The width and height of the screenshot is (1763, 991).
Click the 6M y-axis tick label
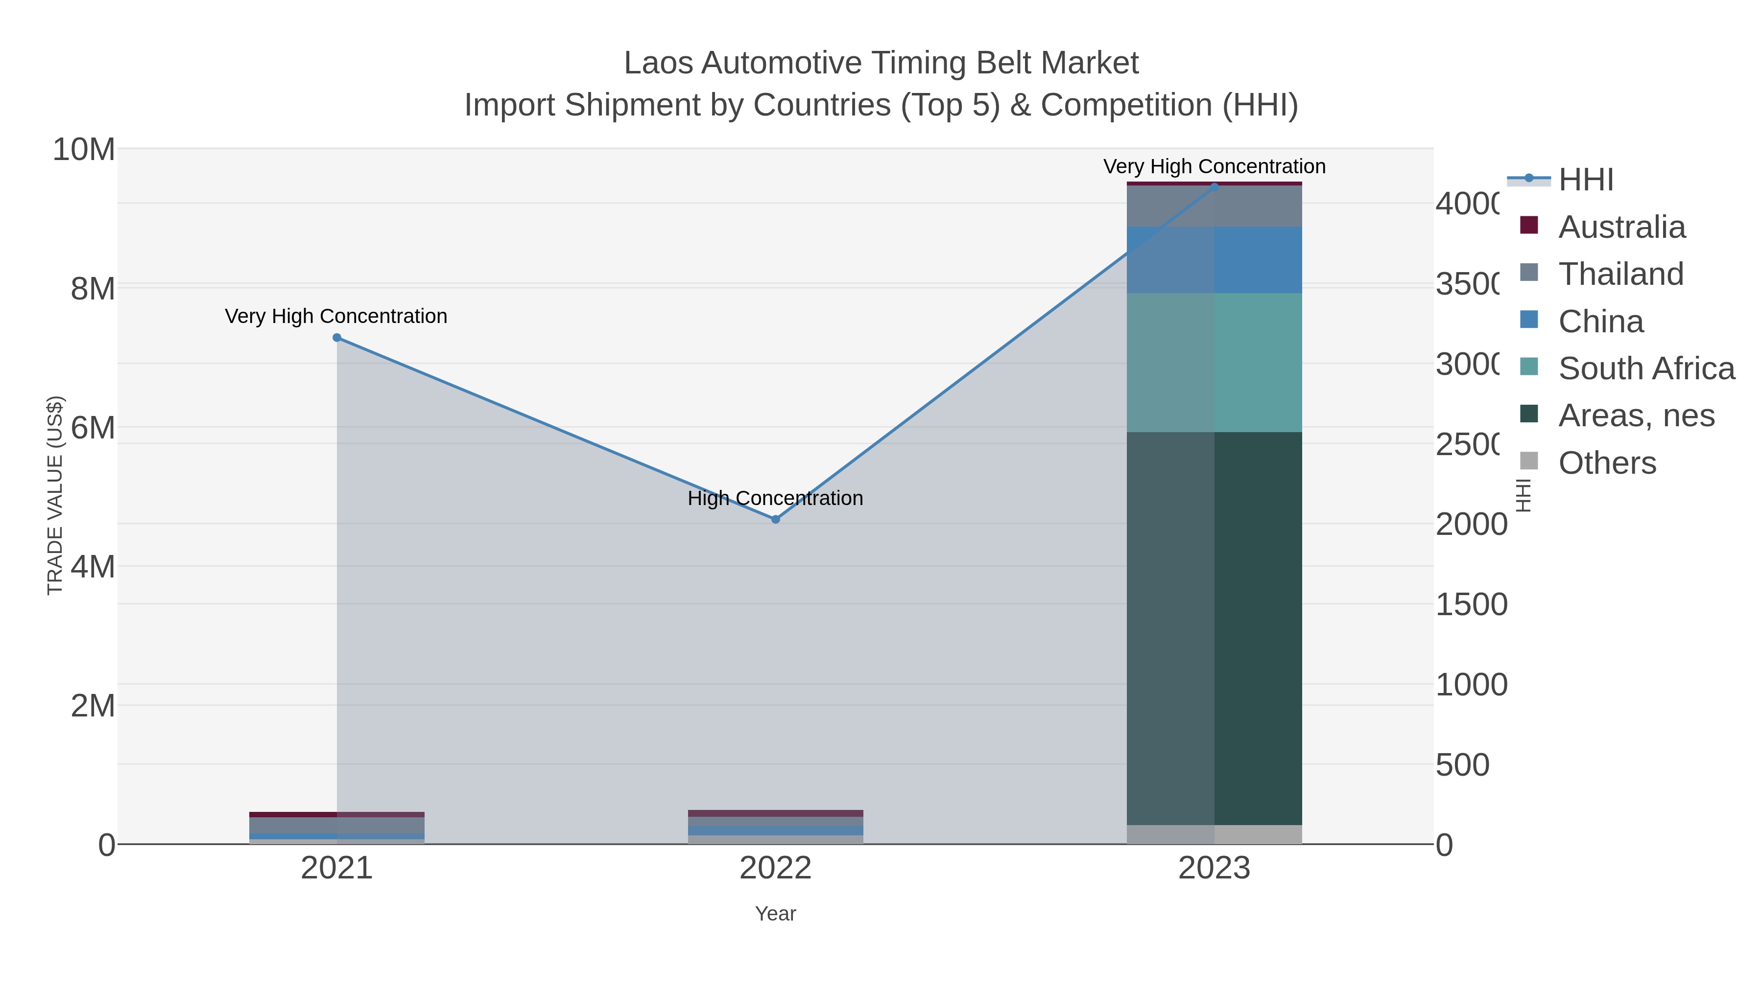pyautogui.click(x=93, y=428)
